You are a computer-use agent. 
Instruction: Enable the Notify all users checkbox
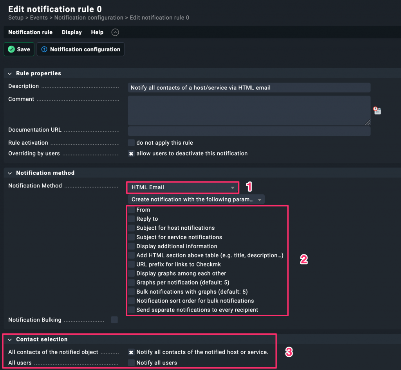[131, 363]
